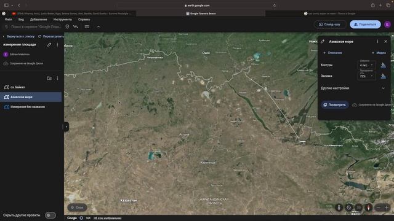Open the purple account avatar

click(387, 25)
